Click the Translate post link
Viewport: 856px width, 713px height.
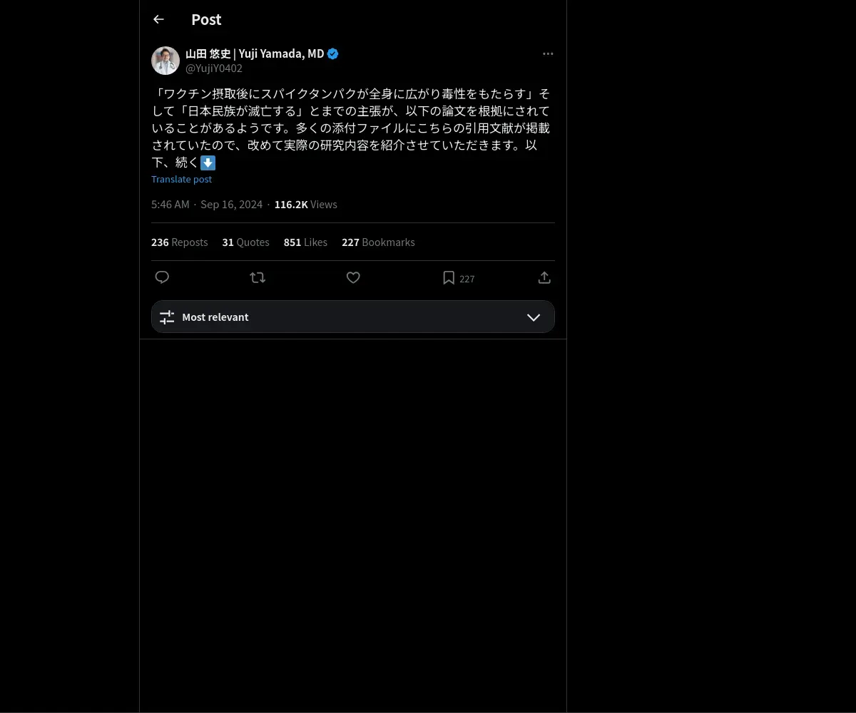tap(181, 179)
